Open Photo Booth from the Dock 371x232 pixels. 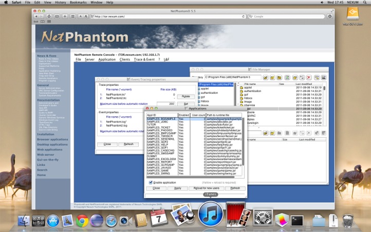[237, 215]
